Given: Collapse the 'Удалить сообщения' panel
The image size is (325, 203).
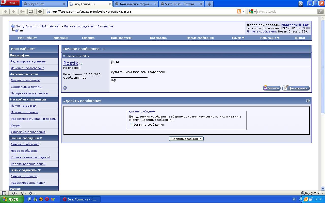Looking at the screenshot, I should (308, 101).
